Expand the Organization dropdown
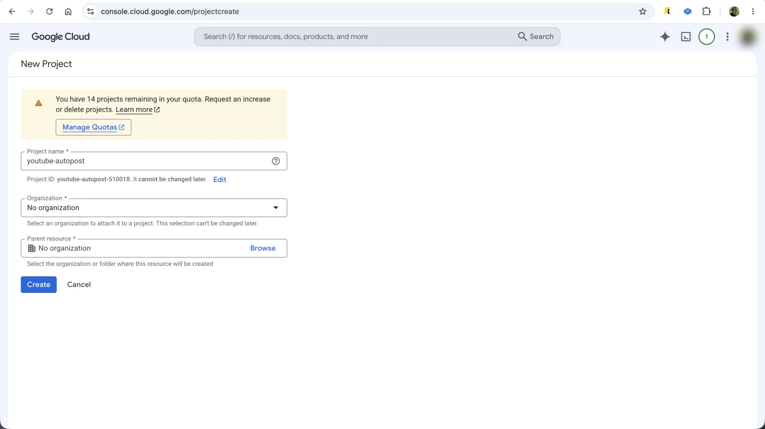765x429 pixels. click(154, 208)
